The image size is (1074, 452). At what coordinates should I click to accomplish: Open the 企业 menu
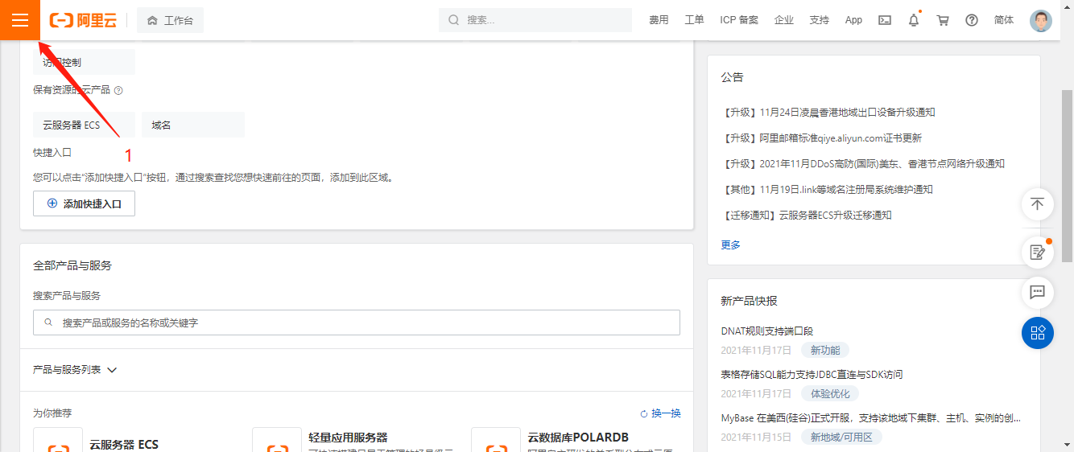point(783,20)
